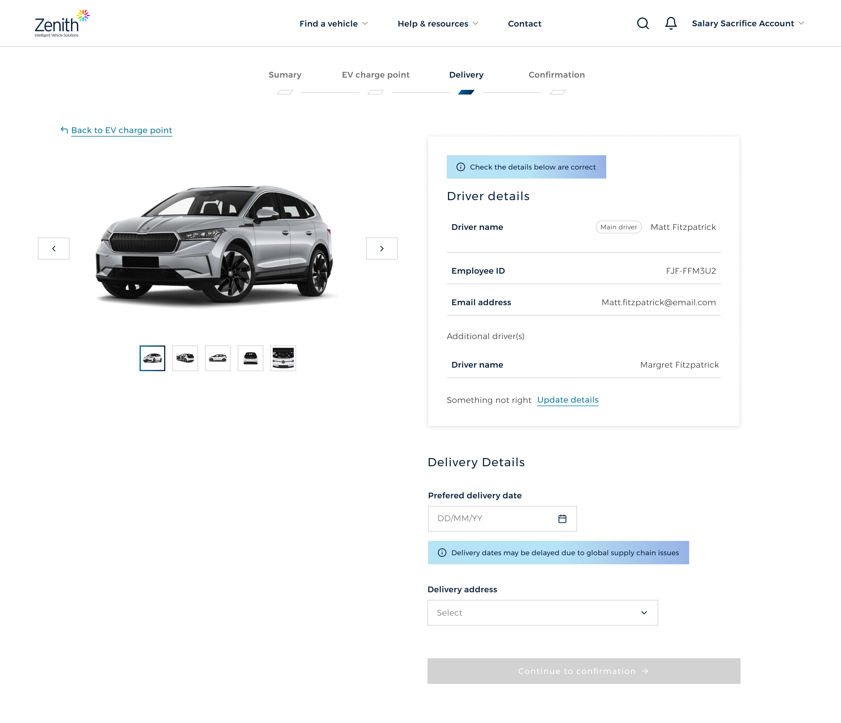Focus the Prefered delivery date field
The height and width of the screenshot is (723, 841).
point(502,519)
